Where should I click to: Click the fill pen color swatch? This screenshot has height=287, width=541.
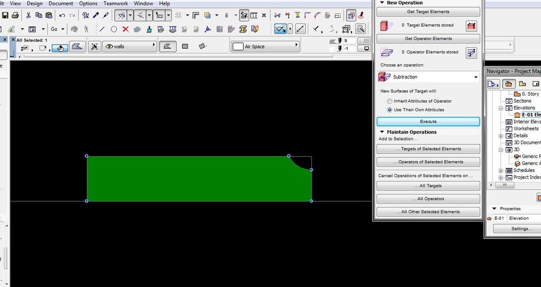coord(364,41)
